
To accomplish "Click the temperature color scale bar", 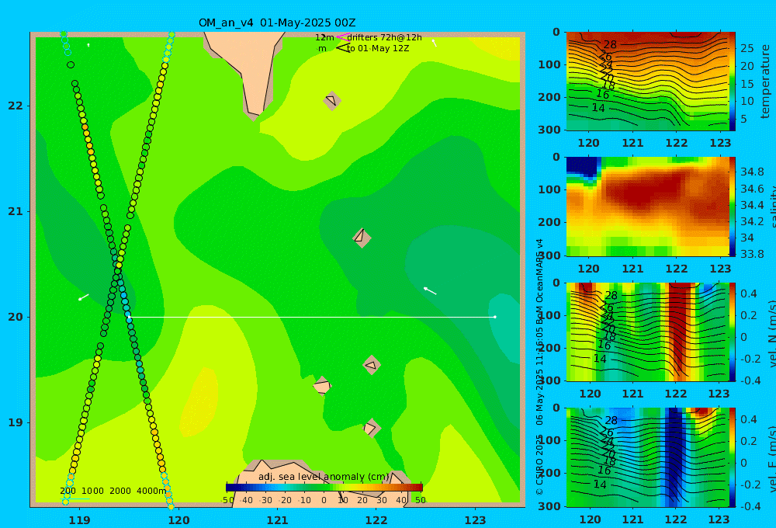I will [x=732, y=82].
